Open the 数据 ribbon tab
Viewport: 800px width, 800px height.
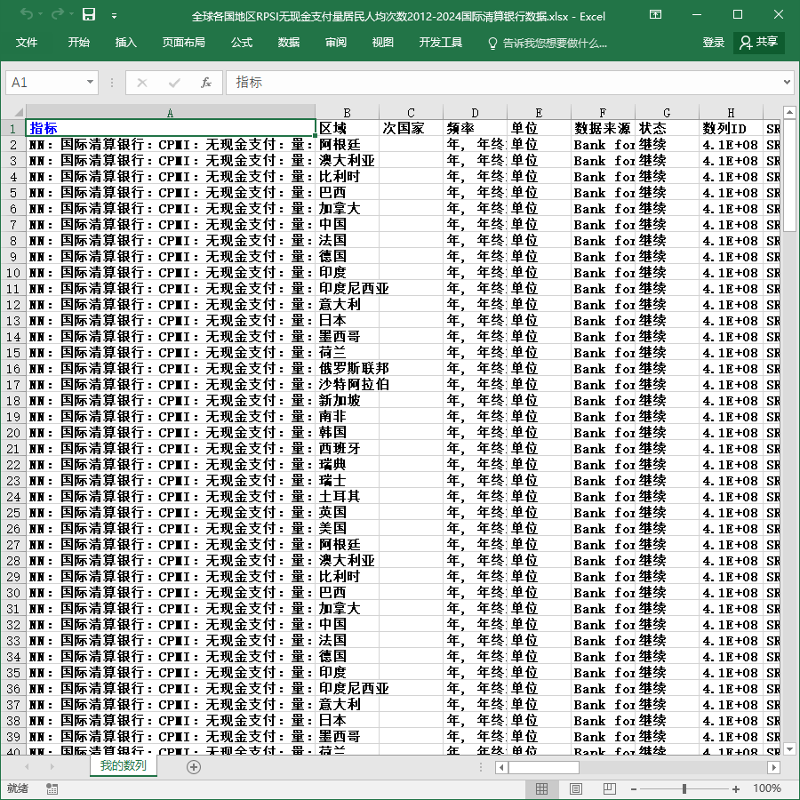[288, 43]
